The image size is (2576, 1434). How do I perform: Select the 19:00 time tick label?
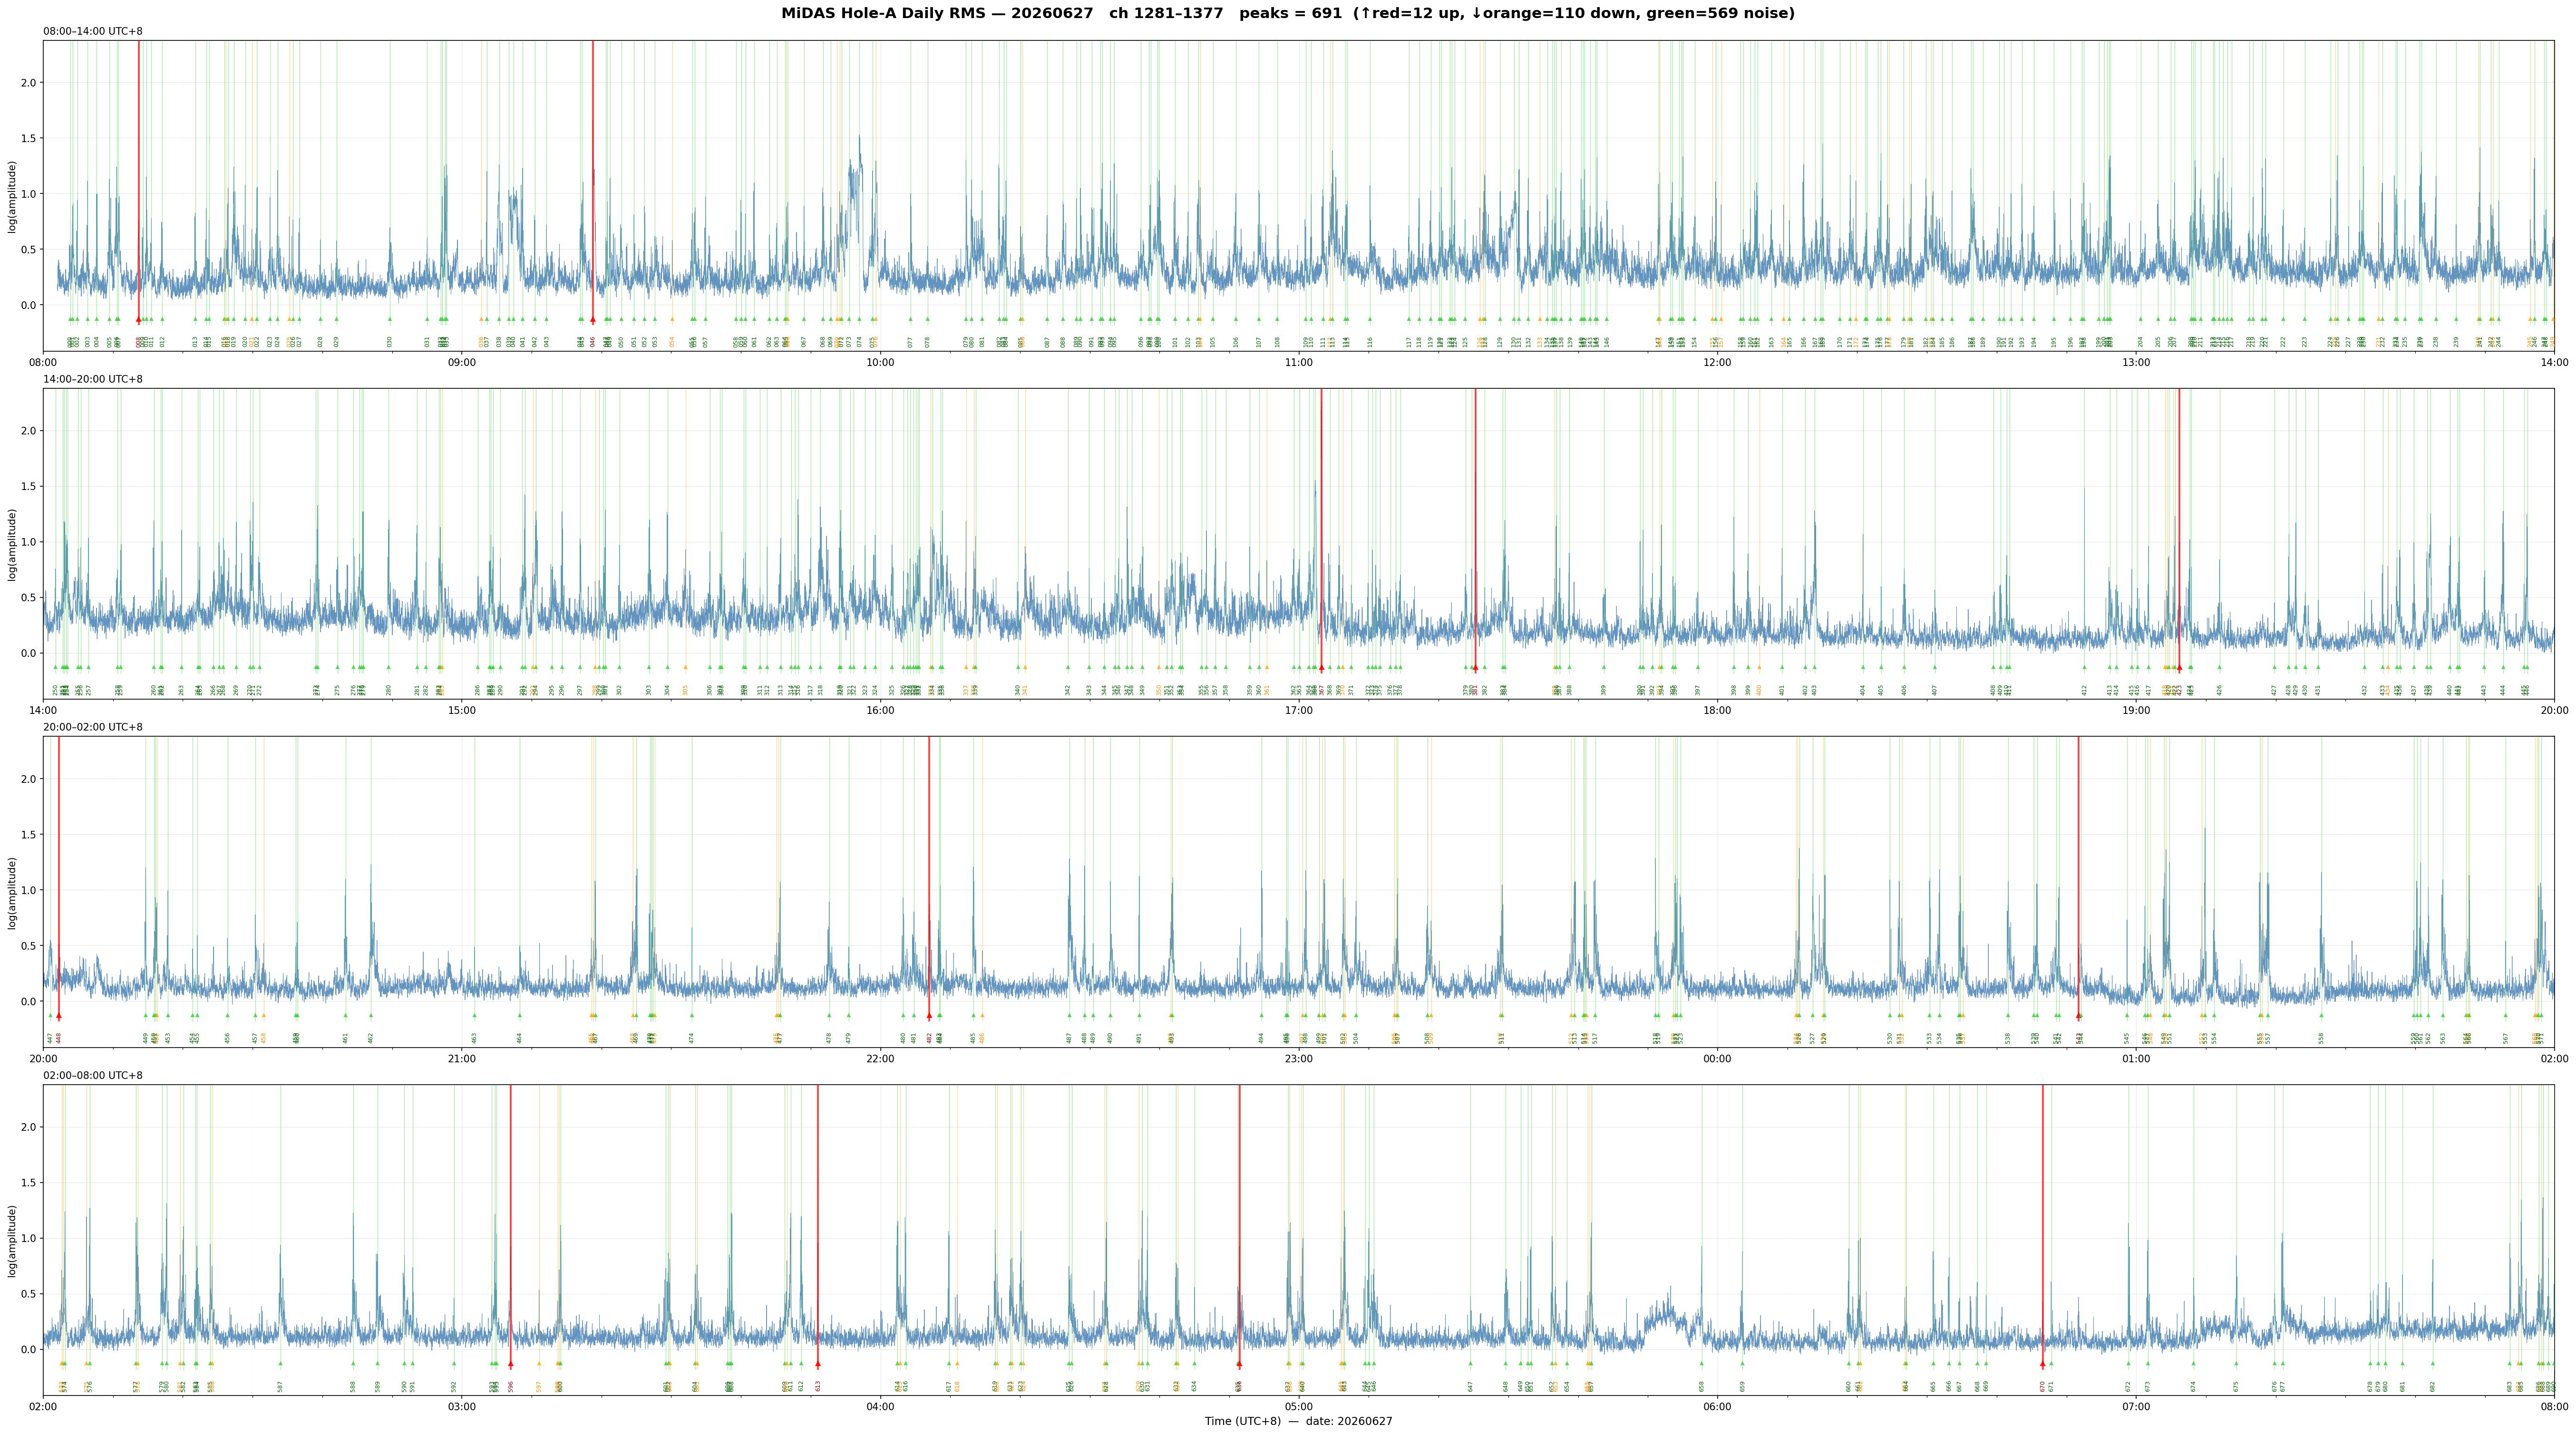click(x=2136, y=710)
